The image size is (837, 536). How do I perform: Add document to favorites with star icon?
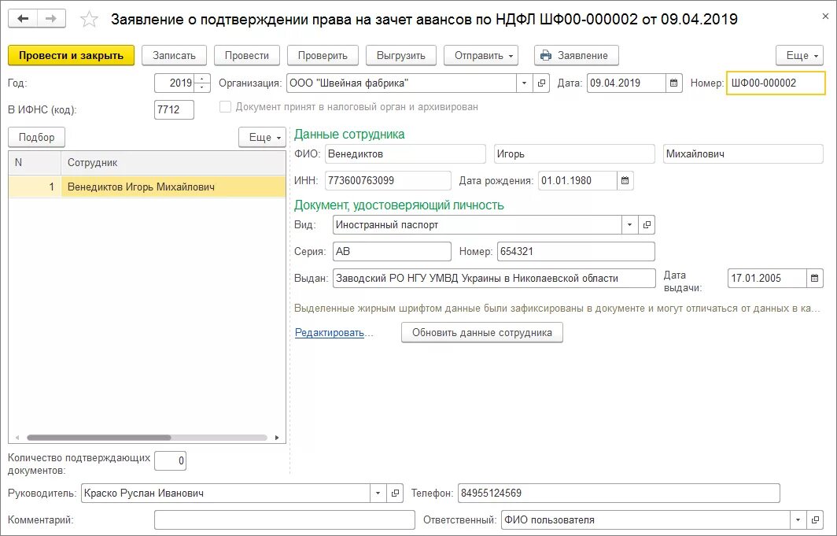pyautogui.click(x=89, y=20)
